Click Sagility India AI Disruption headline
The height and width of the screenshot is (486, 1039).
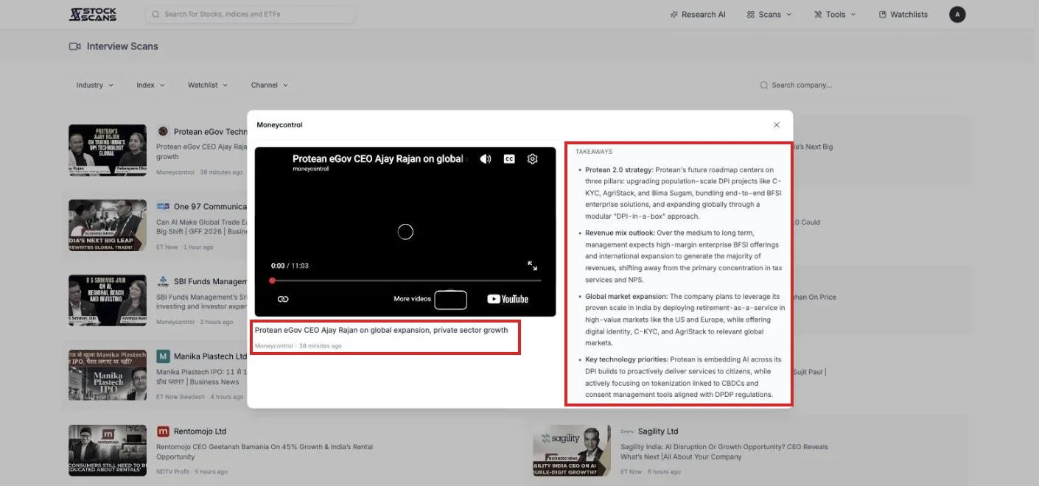pyautogui.click(x=724, y=451)
